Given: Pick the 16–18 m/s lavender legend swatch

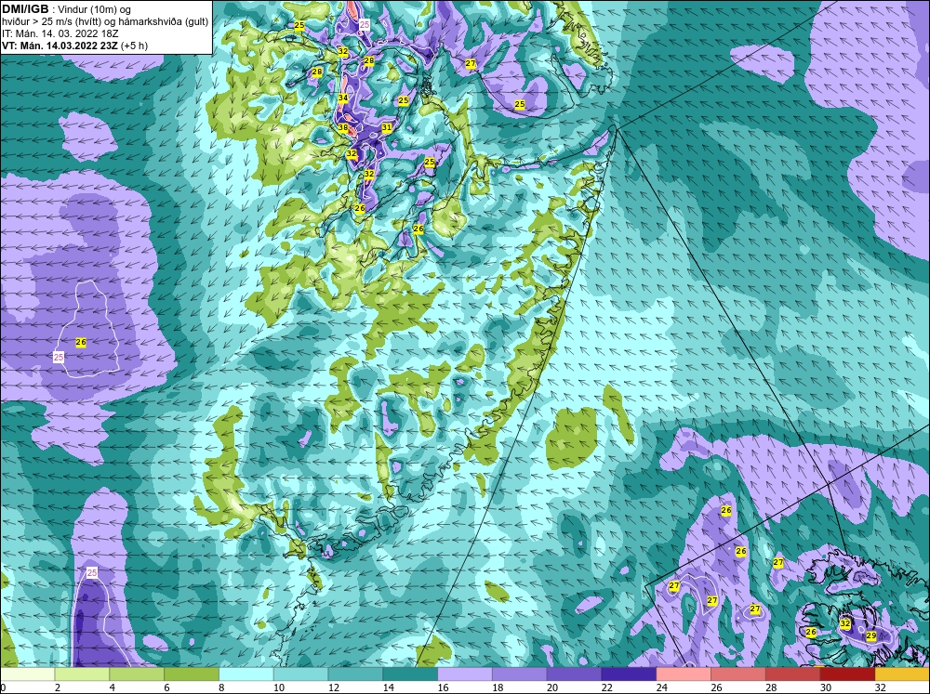Looking at the screenshot, I should coord(465,674).
